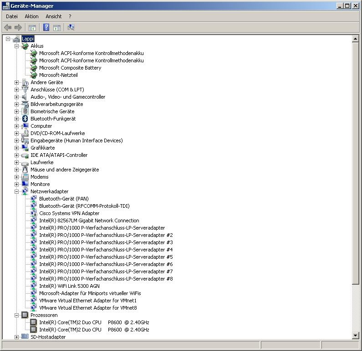Image resolution: width=362 pixels, height=351 pixels.
Task: Click the Back arrow toolbar icon
Action: 8,28
